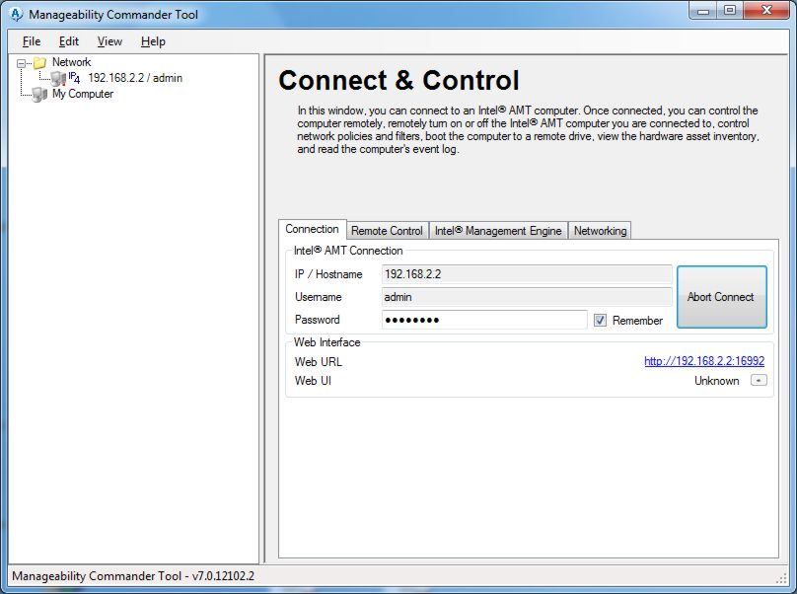Screen dimensions: 797x594
Task: Uncheck the Remember password checkbox
Action: pos(600,320)
